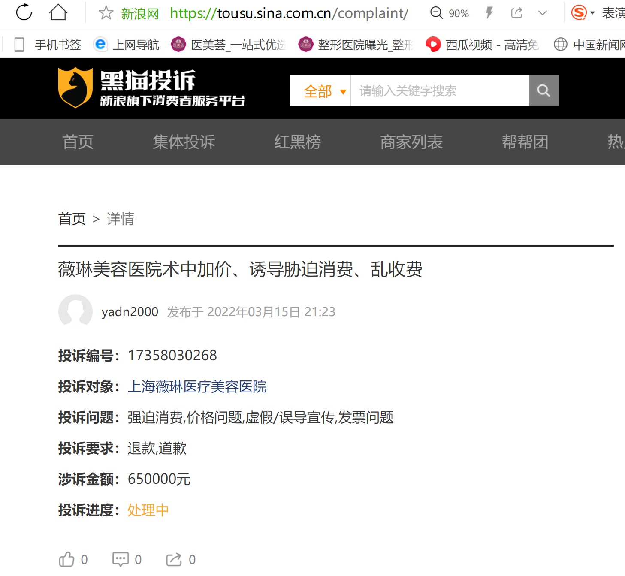This screenshot has width=625, height=576.
Task: Open the 红黑榜 nav tab
Action: [298, 142]
